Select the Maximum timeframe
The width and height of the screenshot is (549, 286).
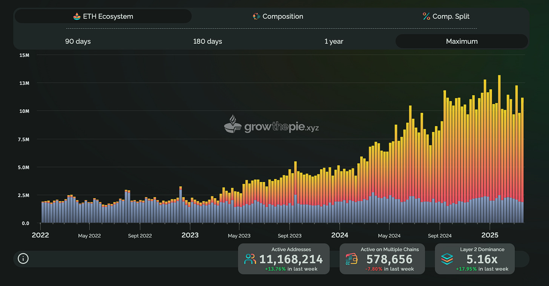click(462, 41)
